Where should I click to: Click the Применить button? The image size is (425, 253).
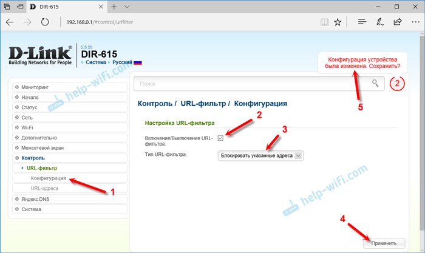pyautogui.click(x=384, y=243)
